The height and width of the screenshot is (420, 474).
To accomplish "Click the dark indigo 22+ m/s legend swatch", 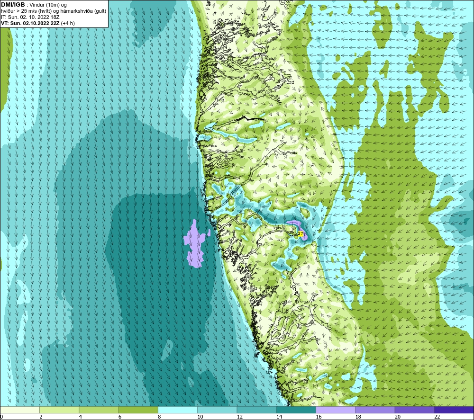I will [454, 410].
